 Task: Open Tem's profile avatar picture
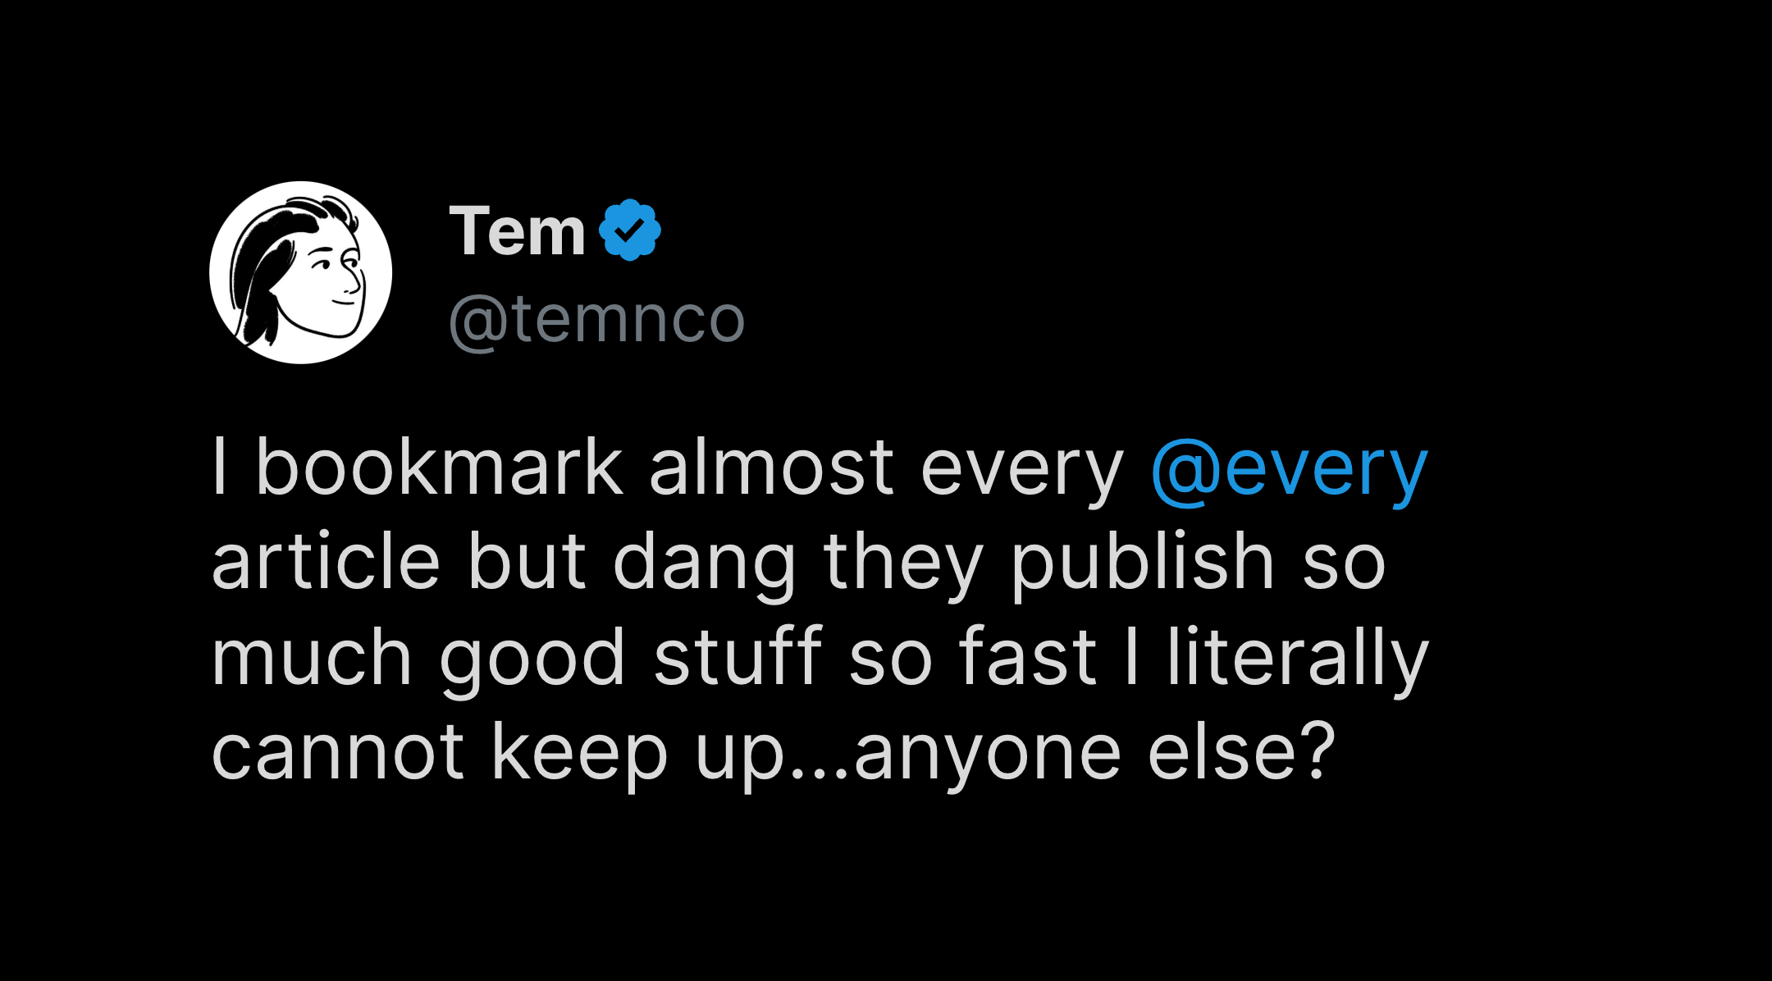[300, 272]
